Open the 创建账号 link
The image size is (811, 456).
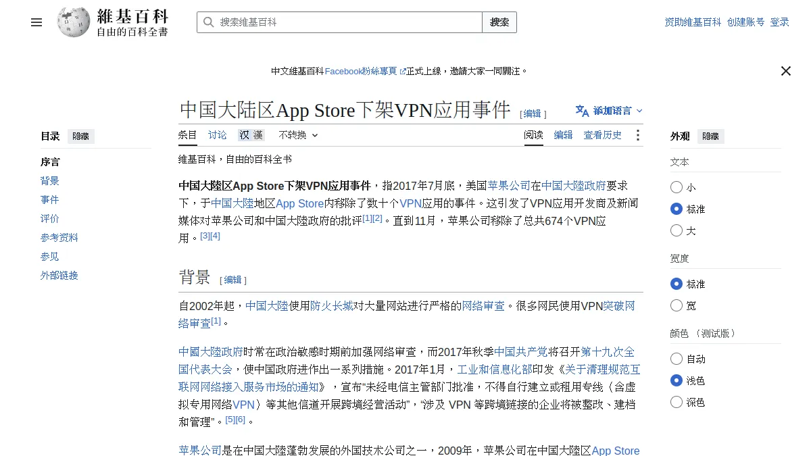(746, 22)
